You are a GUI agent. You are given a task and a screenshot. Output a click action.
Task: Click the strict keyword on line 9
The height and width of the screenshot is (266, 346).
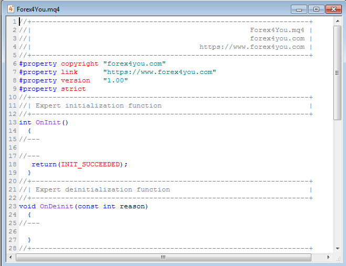click(x=73, y=89)
